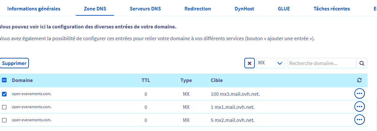Click the Zone DNS tab
The width and height of the screenshot is (377, 131).
[x=95, y=9]
